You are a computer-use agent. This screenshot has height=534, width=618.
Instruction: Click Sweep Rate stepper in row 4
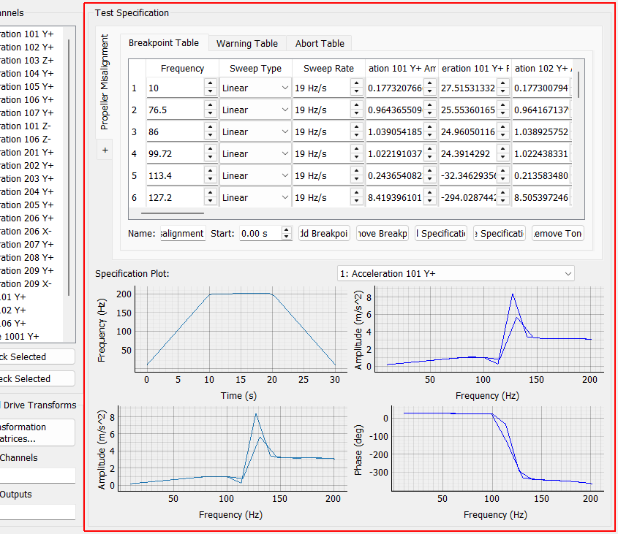[357, 153]
